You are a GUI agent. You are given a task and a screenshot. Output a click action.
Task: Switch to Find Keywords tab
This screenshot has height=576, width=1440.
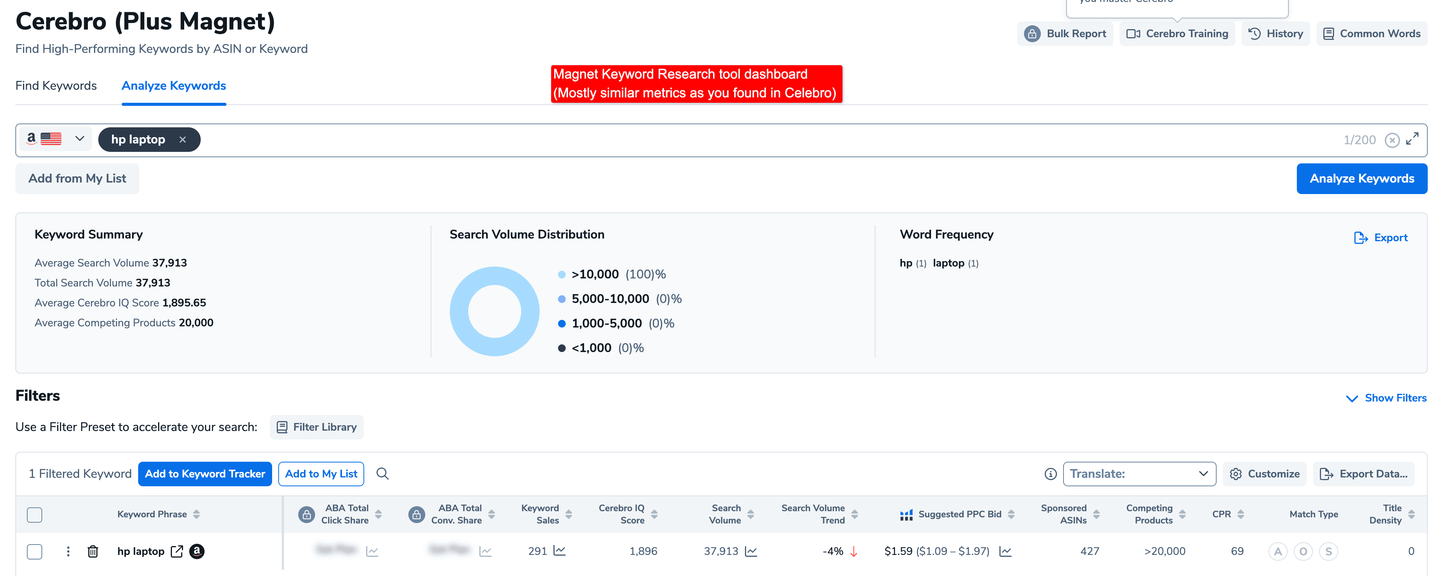pos(56,86)
